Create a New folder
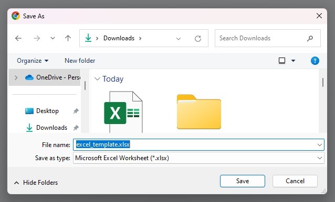Viewport: 335px width, 202px height. click(x=80, y=61)
